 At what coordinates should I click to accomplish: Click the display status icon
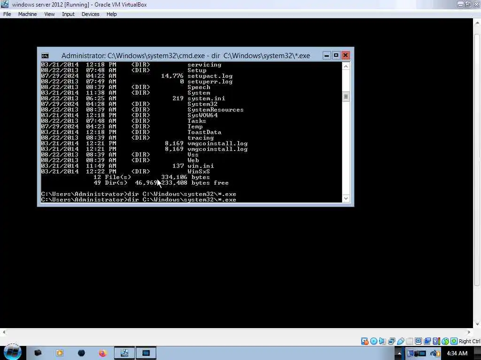418,341
